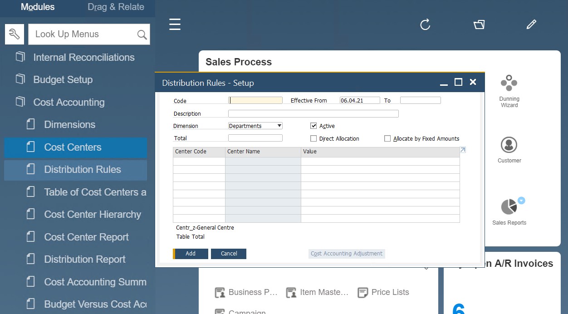
Task: Uncheck the Active checkbox
Action: pyautogui.click(x=313, y=126)
